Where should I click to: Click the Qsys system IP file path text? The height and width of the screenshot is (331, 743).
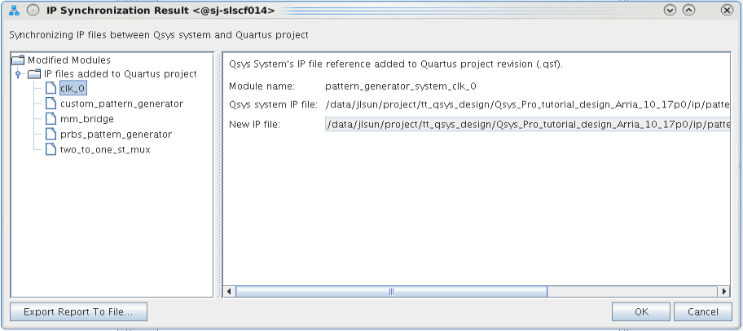(x=527, y=105)
